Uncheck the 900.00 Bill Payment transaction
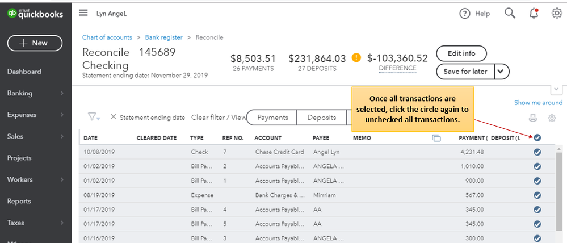The height and width of the screenshot is (243, 567). point(537,181)
